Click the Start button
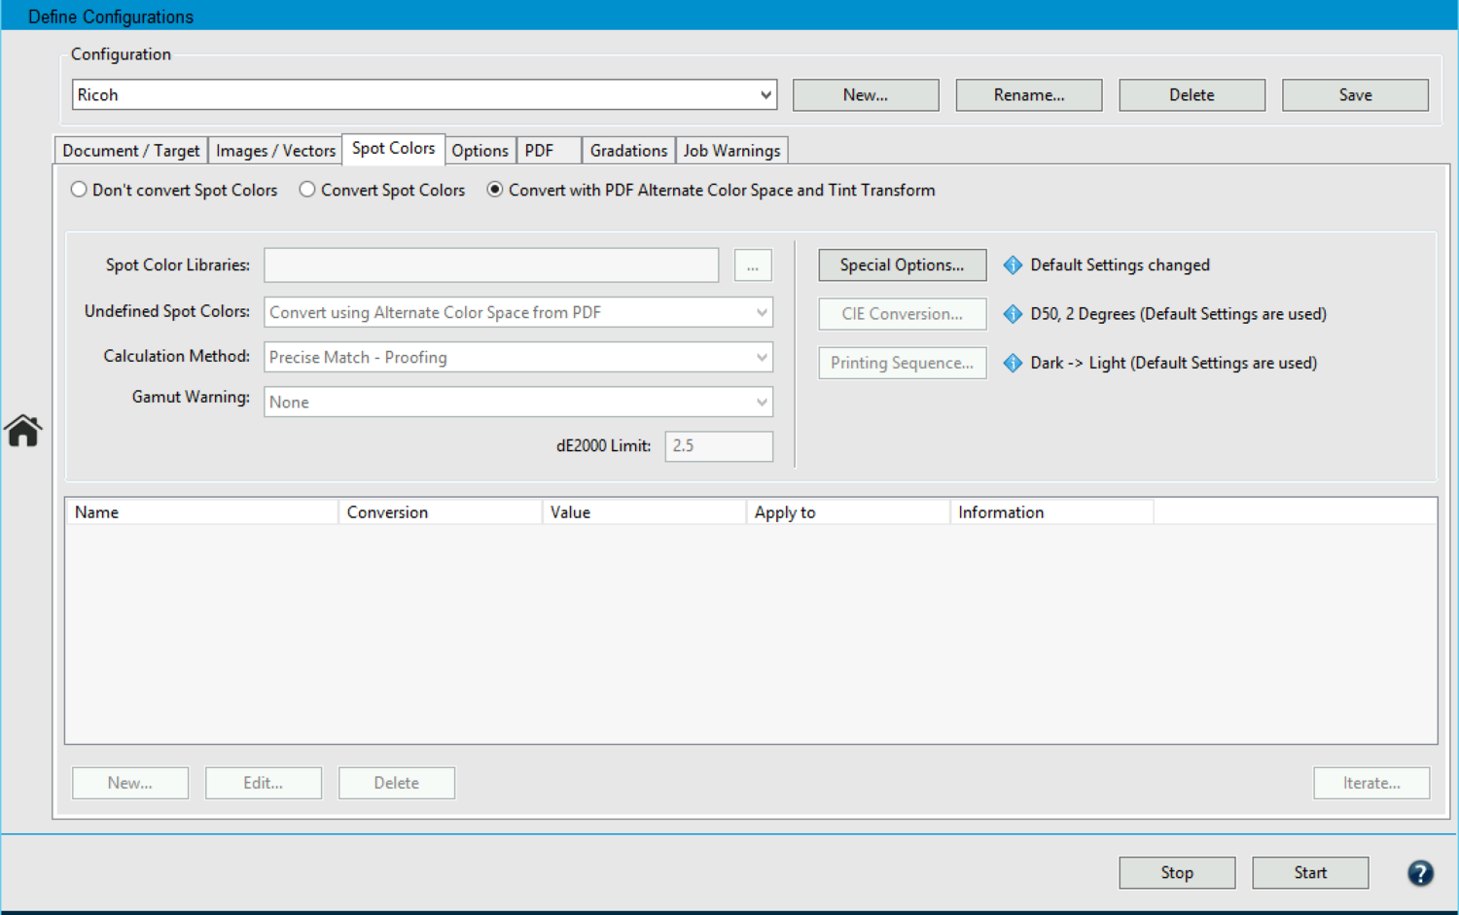 coord(1310,873)
